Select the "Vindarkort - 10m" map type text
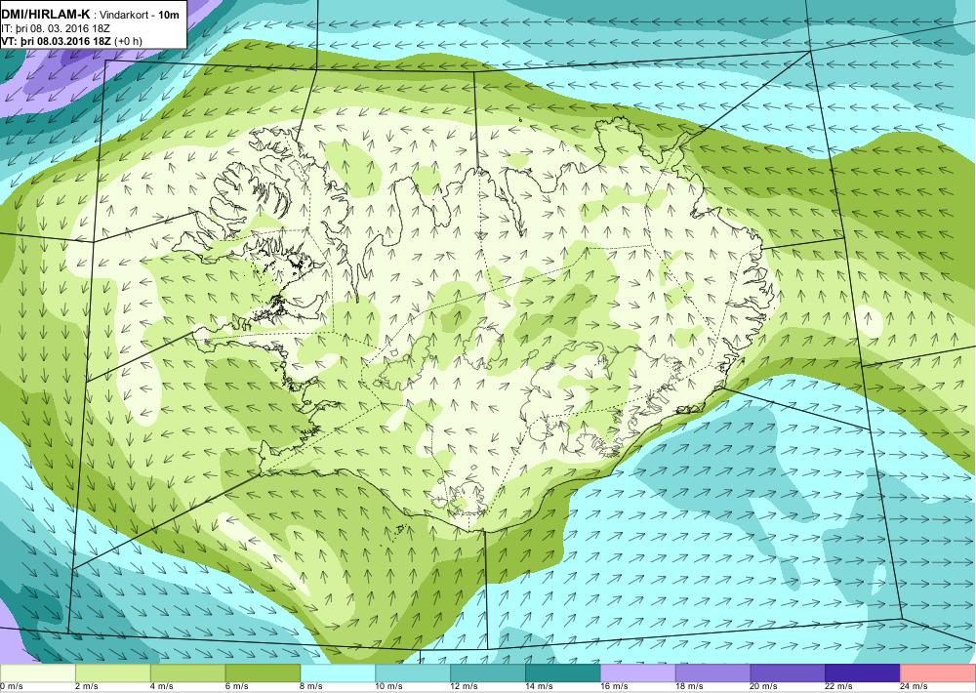Image resolution: width=976 pixels, height=693 pixels. 140,16
